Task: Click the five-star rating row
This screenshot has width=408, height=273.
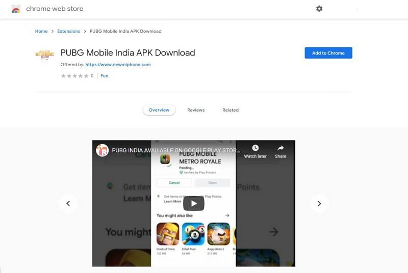Action: [x=74, y=76]
